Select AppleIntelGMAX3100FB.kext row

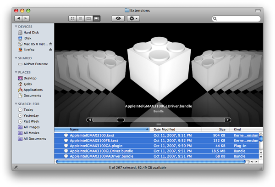(157, 141)
